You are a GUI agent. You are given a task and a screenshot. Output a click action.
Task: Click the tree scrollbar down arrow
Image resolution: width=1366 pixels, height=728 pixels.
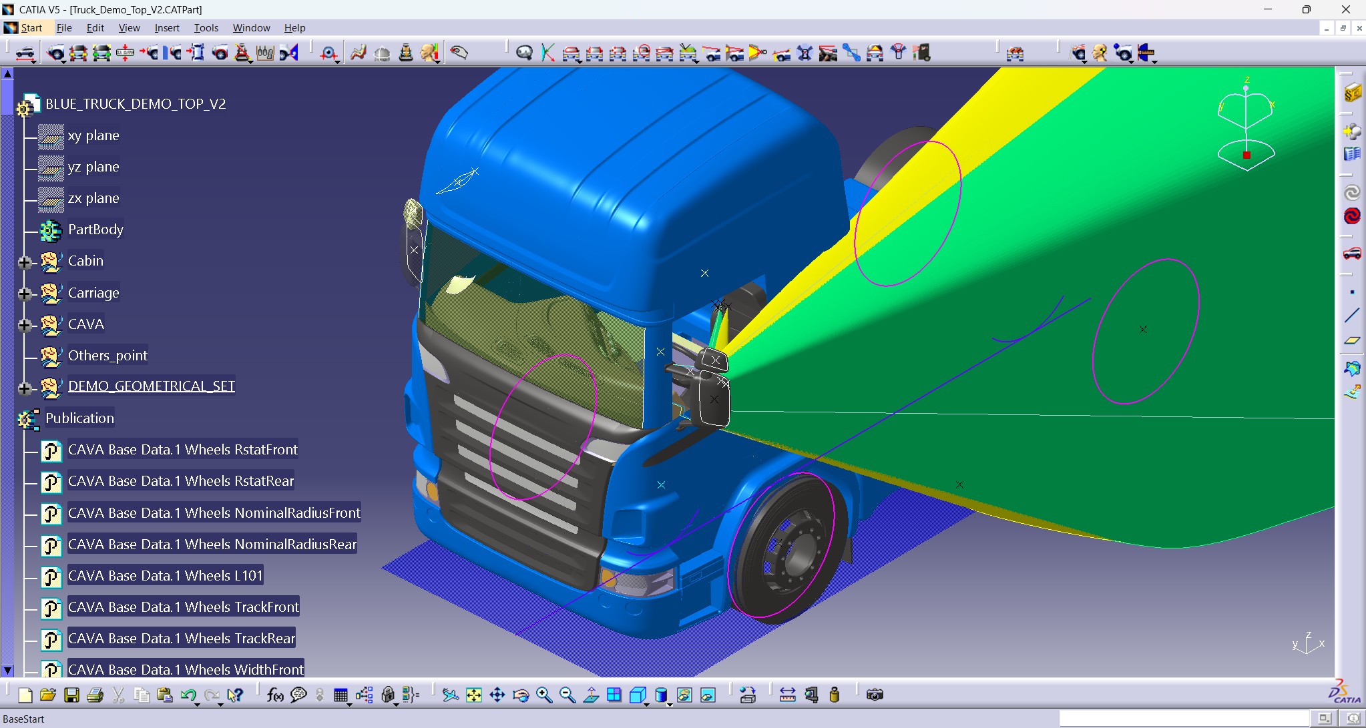click(7, 670)
